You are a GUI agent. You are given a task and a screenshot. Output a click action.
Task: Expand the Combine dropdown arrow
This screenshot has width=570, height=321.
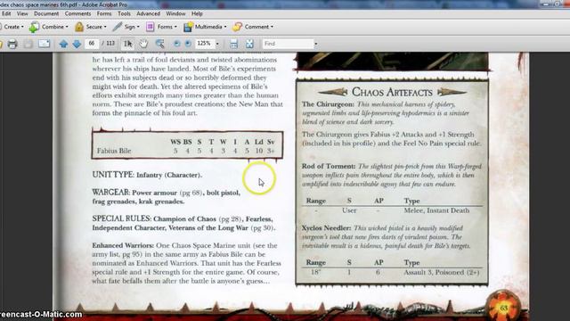pyautogui.click(x=67, y=27)
